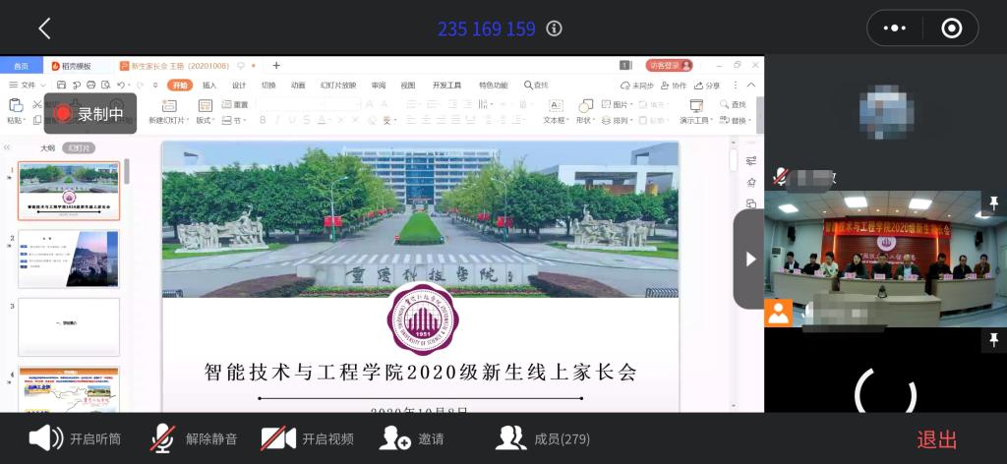Click the 查找 command search next to 特色功能
Viewport: 1007px width, 464px height.
point(536,85)
